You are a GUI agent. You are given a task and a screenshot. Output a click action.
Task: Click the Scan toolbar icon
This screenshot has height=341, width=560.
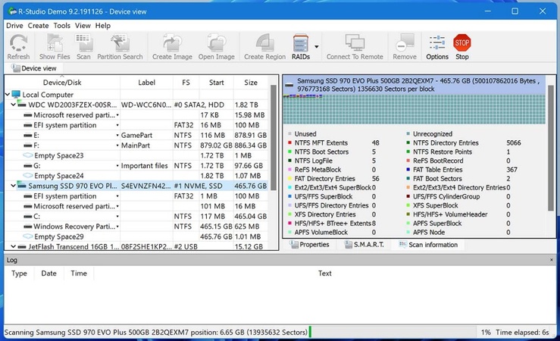tap(83, 46)
